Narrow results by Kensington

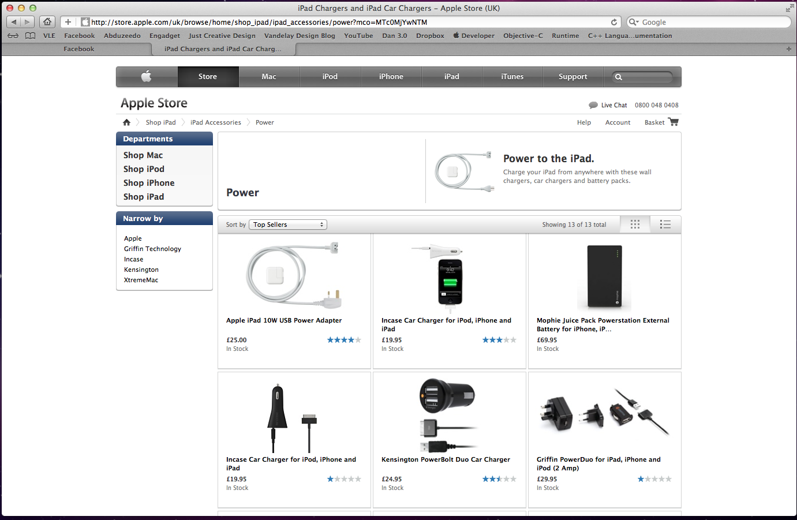pos(141,270)
